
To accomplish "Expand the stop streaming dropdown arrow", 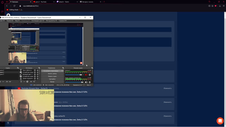I will 62,71.
